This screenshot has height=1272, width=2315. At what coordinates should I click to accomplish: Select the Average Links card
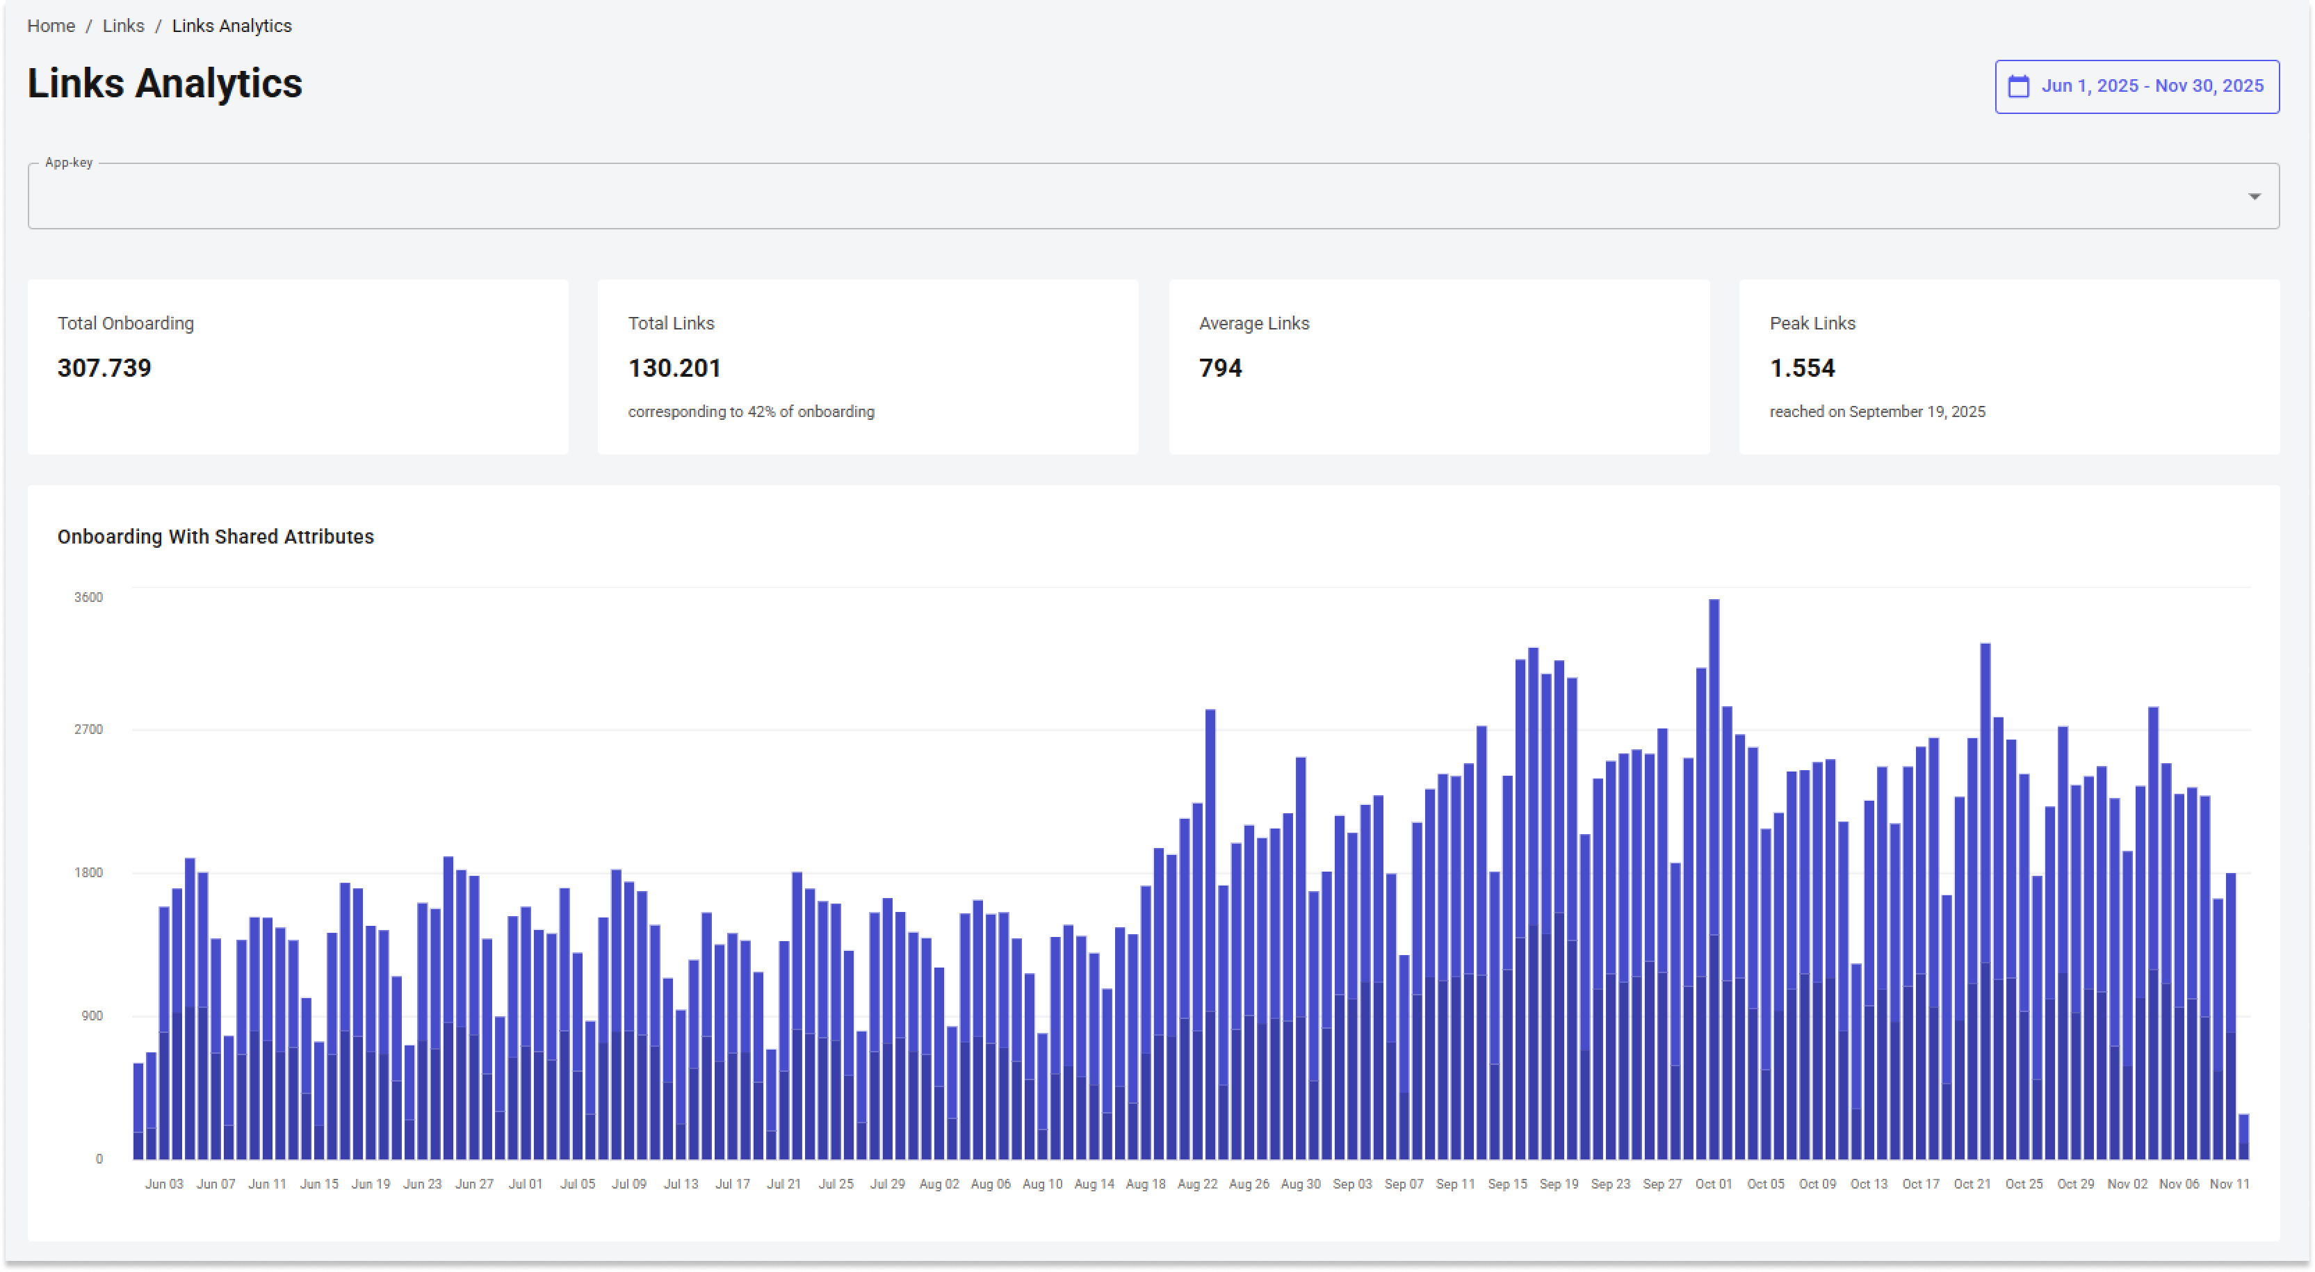[1438, 366]
